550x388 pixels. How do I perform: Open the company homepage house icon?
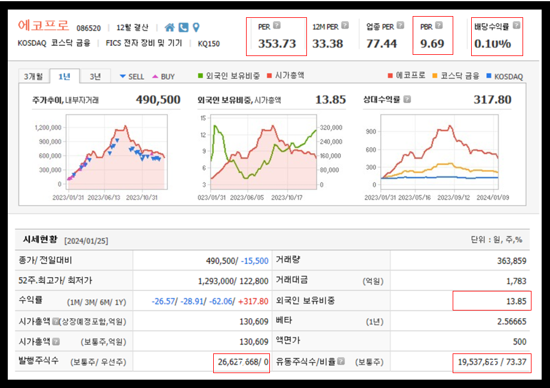coord(170,27)
